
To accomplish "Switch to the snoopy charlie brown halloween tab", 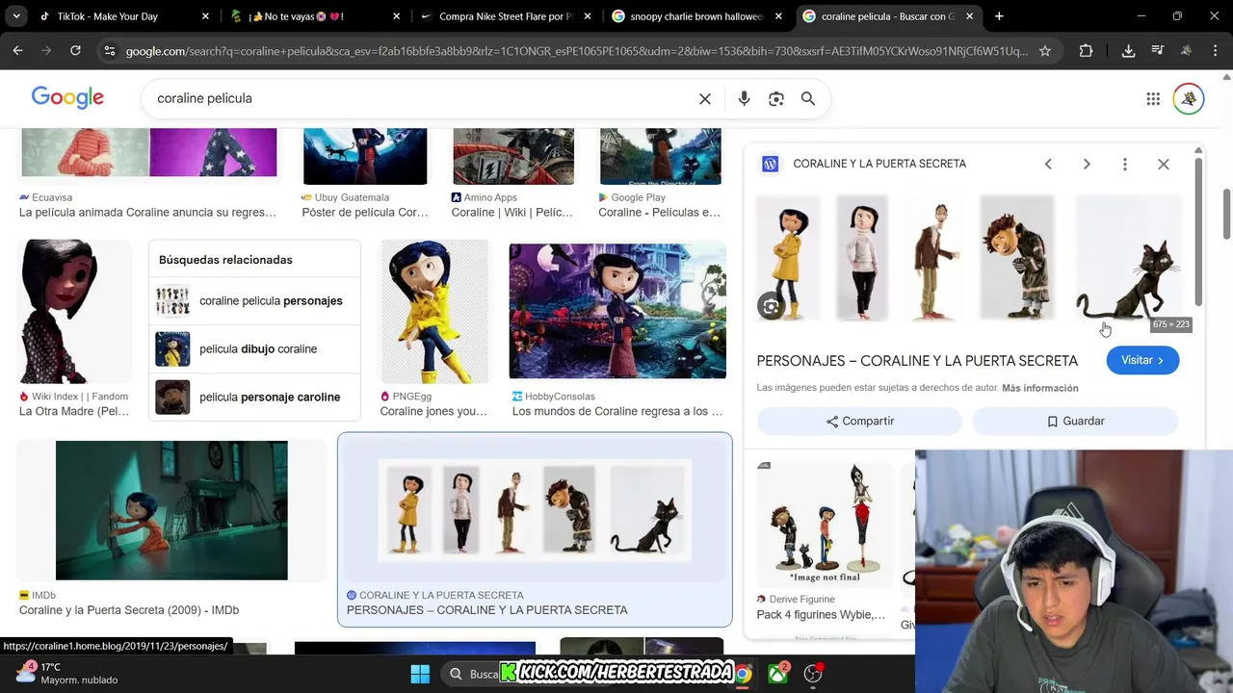I will click(x=696, y=16).
